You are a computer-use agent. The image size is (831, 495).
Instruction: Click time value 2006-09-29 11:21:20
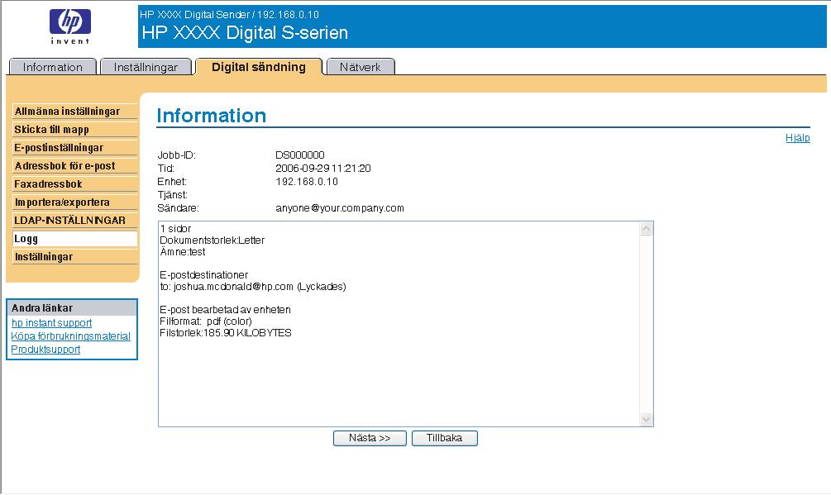tap(323, 169)
